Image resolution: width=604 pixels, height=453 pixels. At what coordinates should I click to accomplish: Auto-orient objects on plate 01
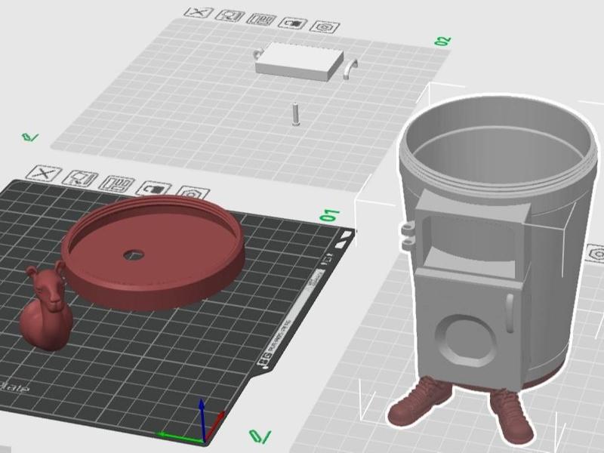(80, 179)
